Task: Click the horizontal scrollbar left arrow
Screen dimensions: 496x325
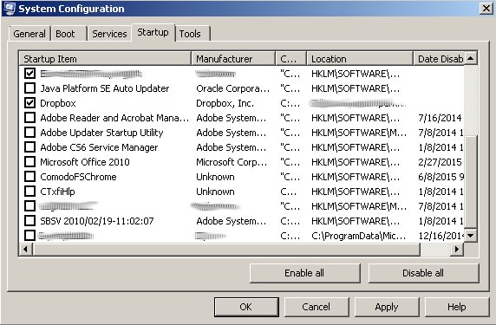Action: click(x=25, y=249)
